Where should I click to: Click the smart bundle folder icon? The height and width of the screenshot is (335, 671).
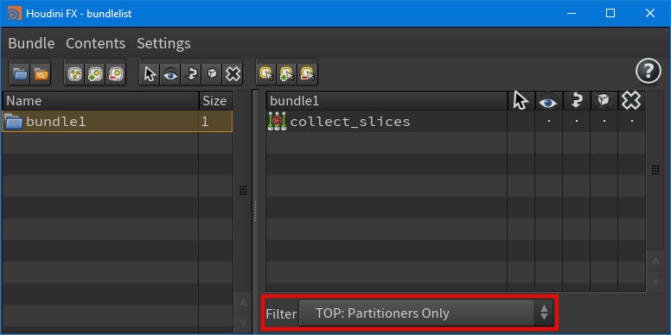pyautogui.click(x=42, y=75)
